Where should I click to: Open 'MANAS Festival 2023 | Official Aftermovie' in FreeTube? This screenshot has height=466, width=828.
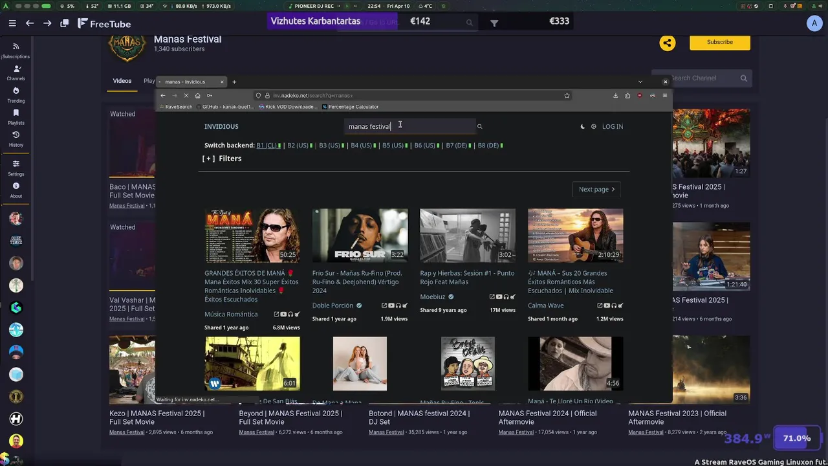coord(677,417)
